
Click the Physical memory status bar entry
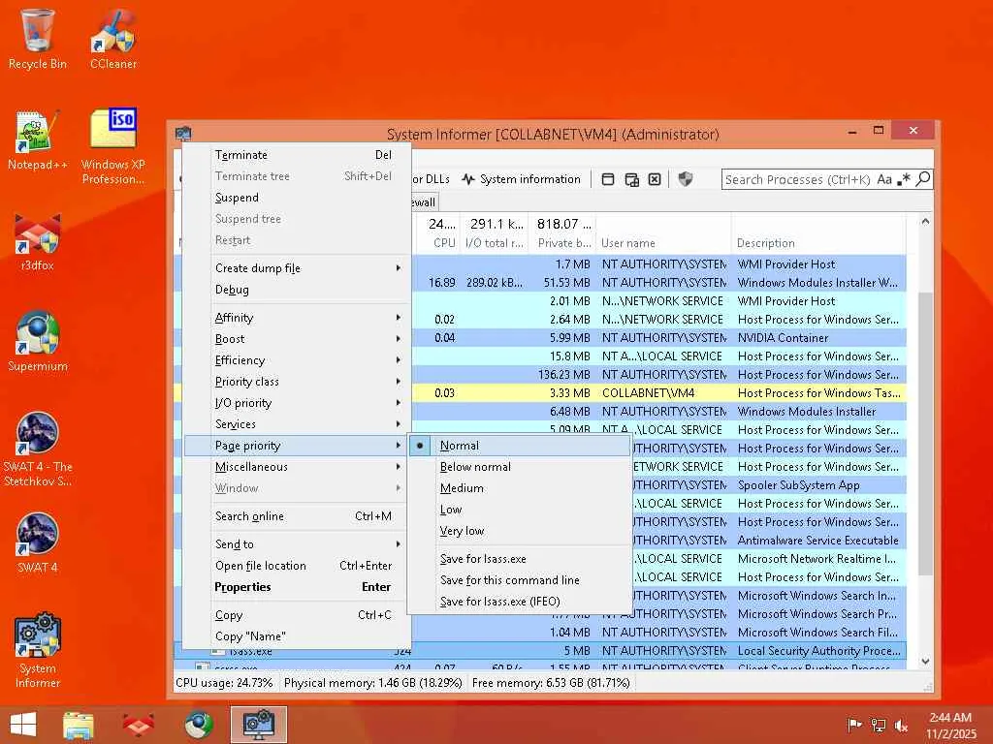point(372,683)
